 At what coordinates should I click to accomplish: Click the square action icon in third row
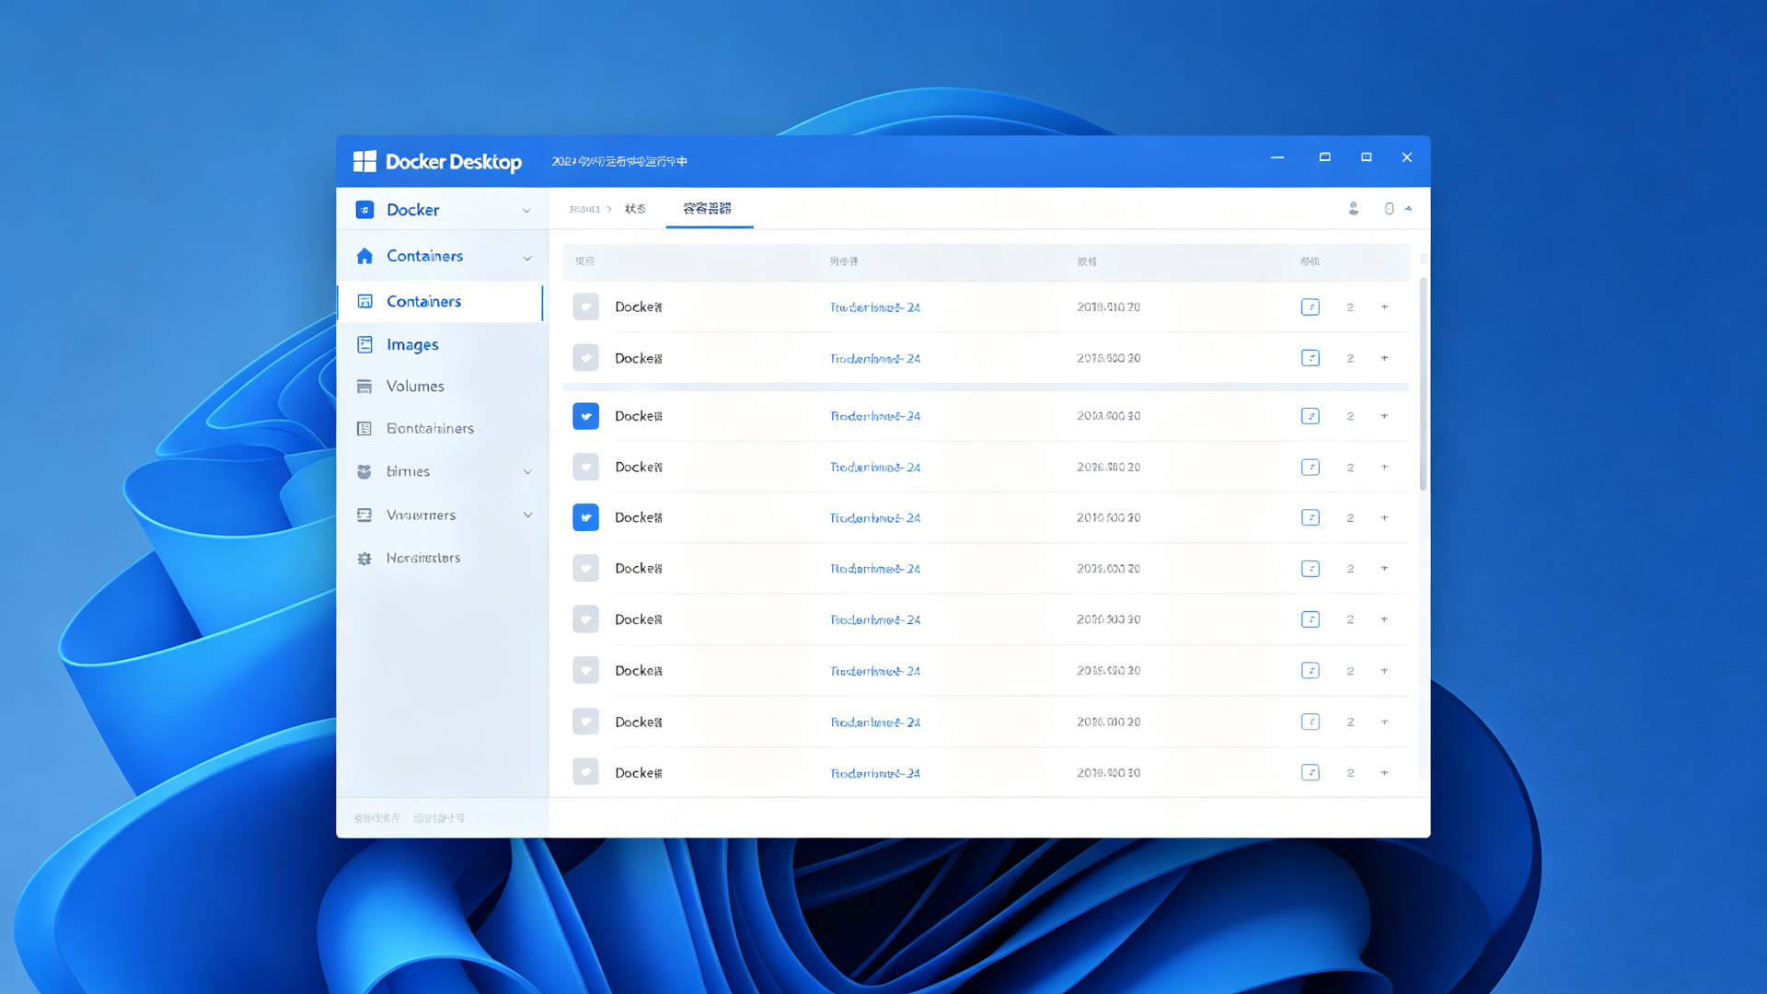[x=1311, y=416]
